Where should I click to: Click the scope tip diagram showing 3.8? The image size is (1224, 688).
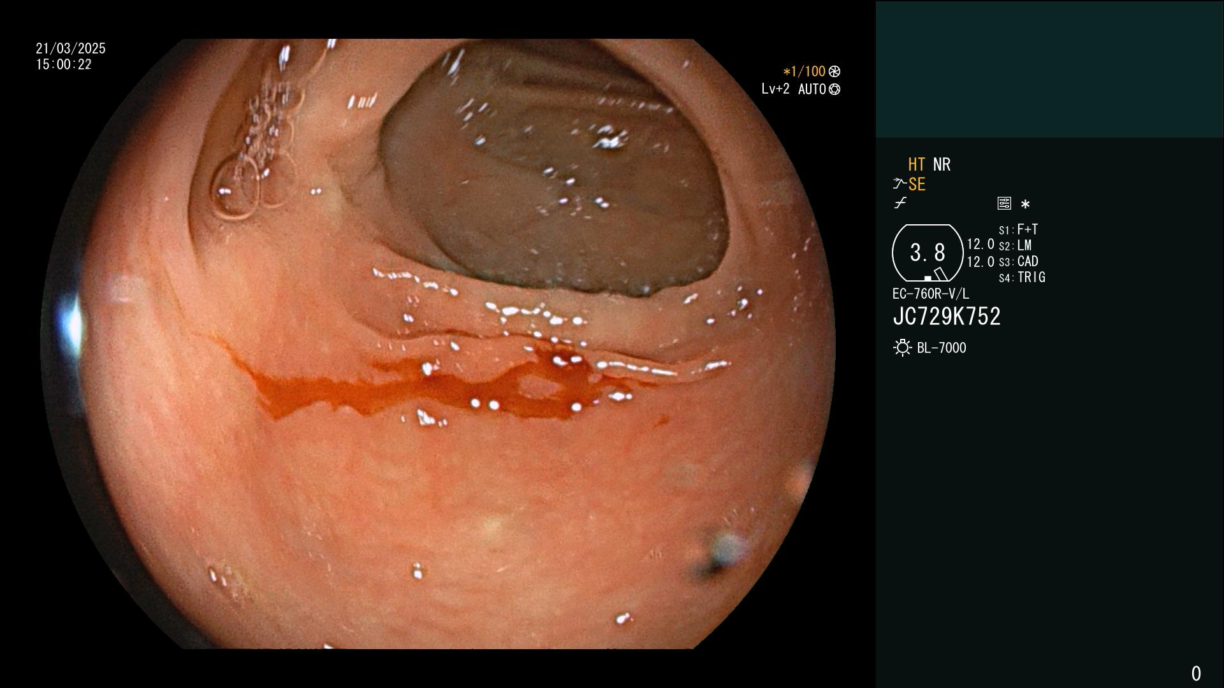[928, 253]
